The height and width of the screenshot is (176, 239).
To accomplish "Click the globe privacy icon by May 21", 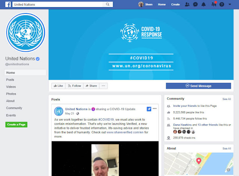I will pos(78,113).
